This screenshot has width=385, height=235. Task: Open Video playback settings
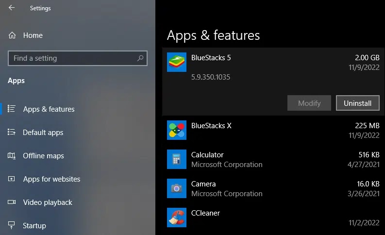tap(48, 202)
